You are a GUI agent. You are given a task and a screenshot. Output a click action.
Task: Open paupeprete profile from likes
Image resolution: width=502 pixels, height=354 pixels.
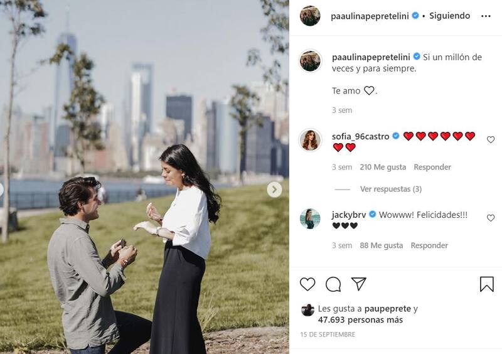tap(387, 309)
